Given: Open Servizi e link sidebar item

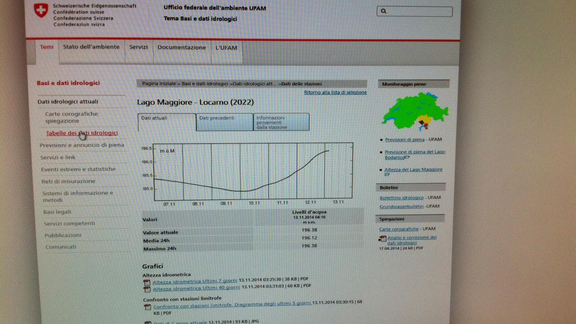Looking at the screenshot, I should [58, 157].
